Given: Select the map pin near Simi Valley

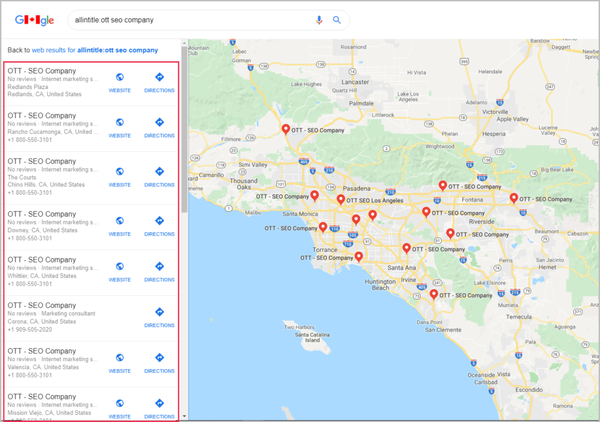Looking at the screenshot, I should pos(285,129).
